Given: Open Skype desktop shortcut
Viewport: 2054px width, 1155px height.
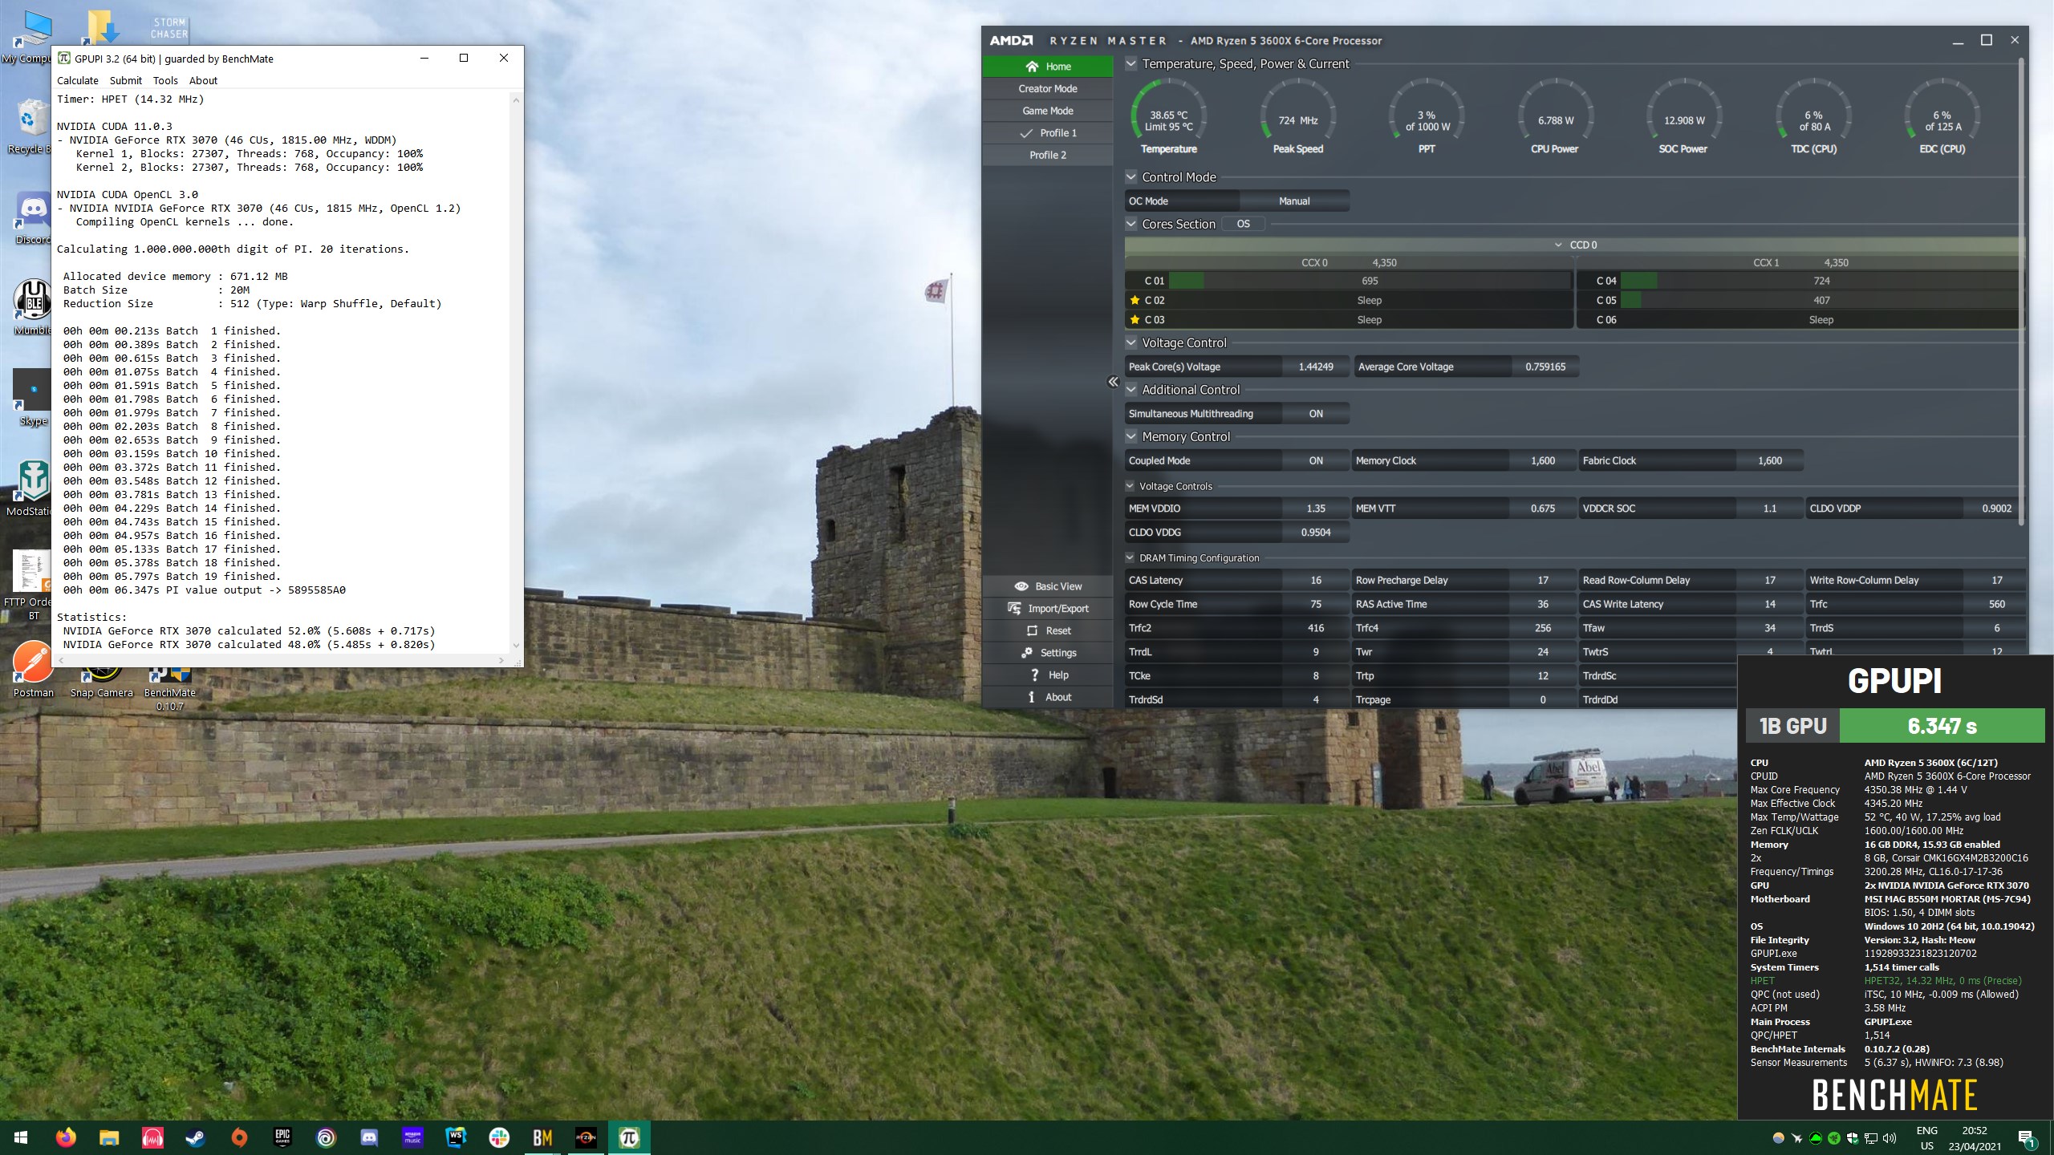Looking at the screenshot, I should pyautogui.click(x=32, y=397).
